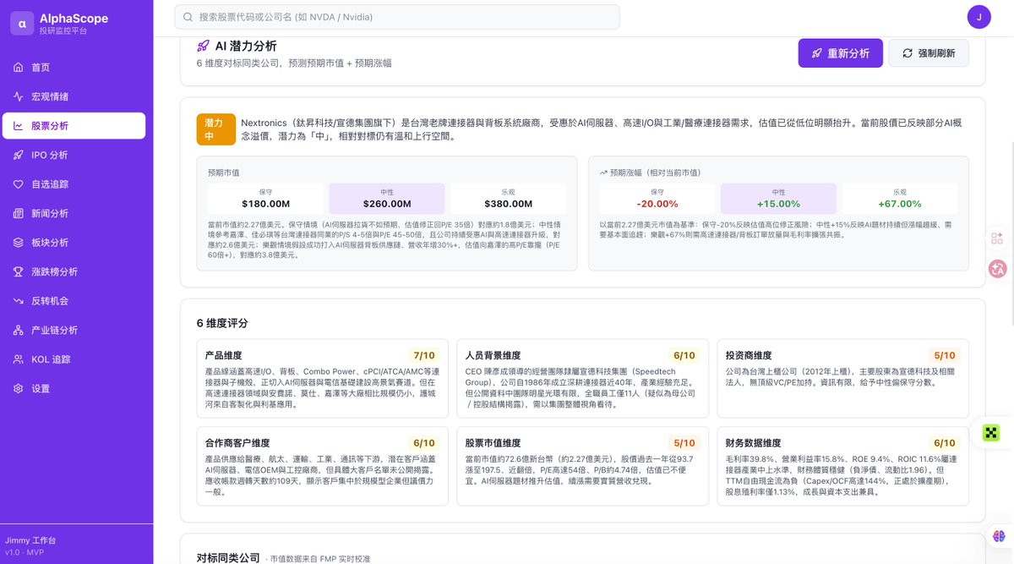Click the 板块分析 layers icon

tap(18, 243)
